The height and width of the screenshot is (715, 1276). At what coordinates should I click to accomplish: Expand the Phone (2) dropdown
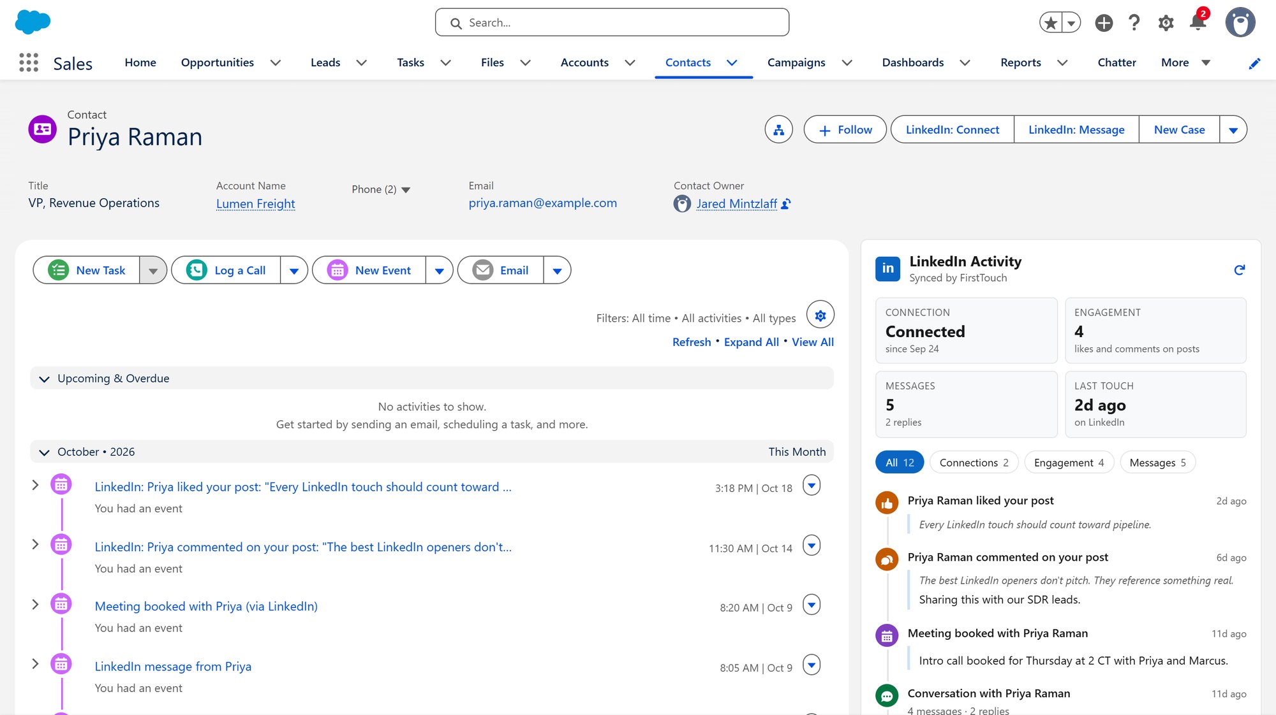tap(381, 189)
